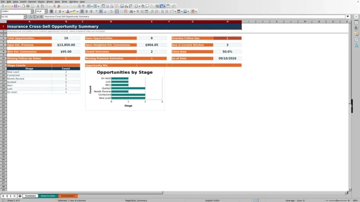The image size is (360, 202).
Task: Switch to the Assumptions sheet tab
Action: point(68,196)
